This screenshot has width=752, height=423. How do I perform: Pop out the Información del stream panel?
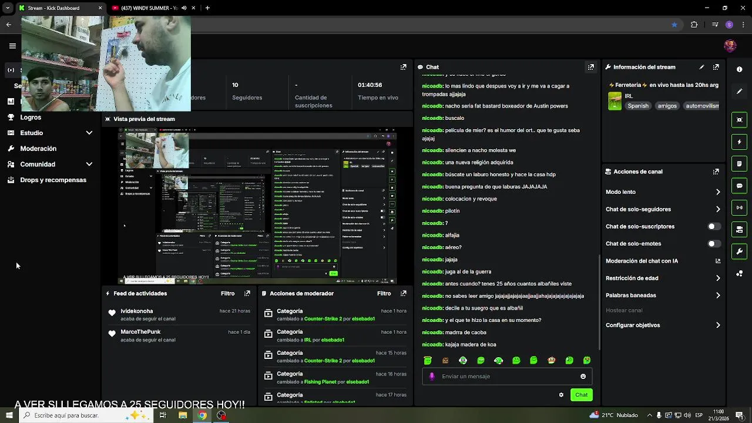716,67
